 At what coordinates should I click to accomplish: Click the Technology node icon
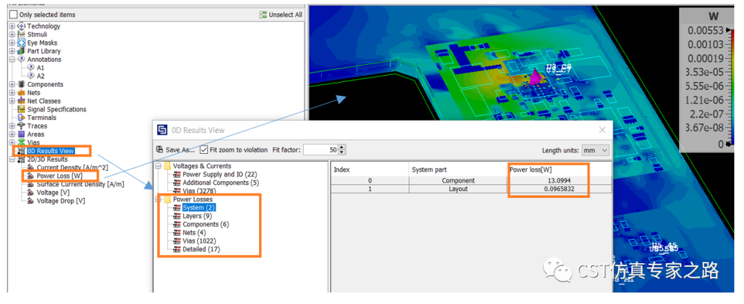(21, 26)
